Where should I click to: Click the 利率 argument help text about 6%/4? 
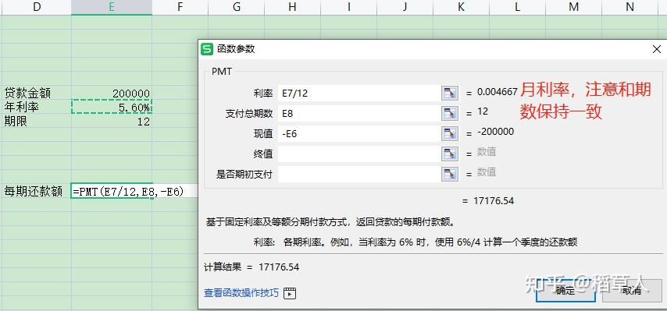coord(416,242)
